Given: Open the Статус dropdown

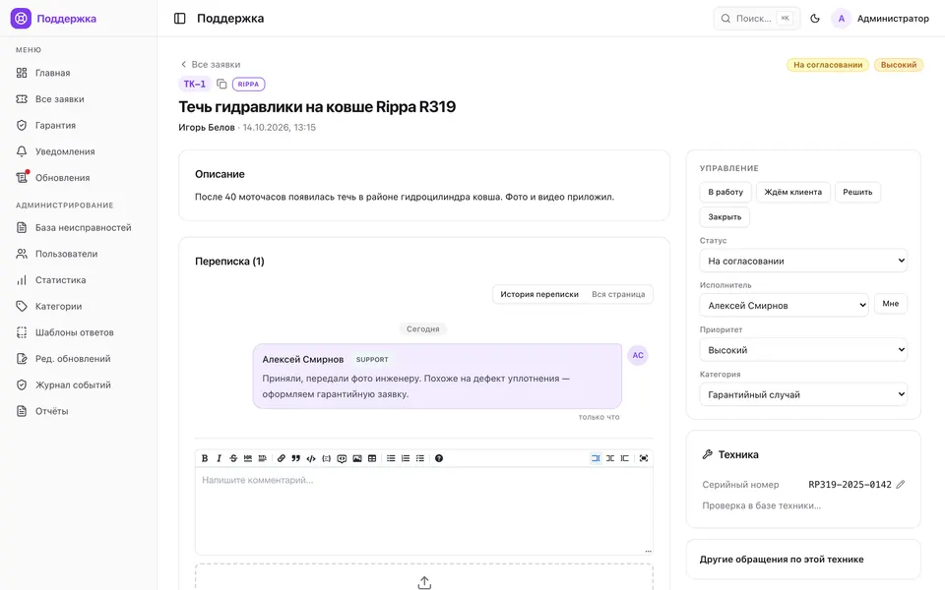Looking at the screenshot, I should (x=803, y=261).
